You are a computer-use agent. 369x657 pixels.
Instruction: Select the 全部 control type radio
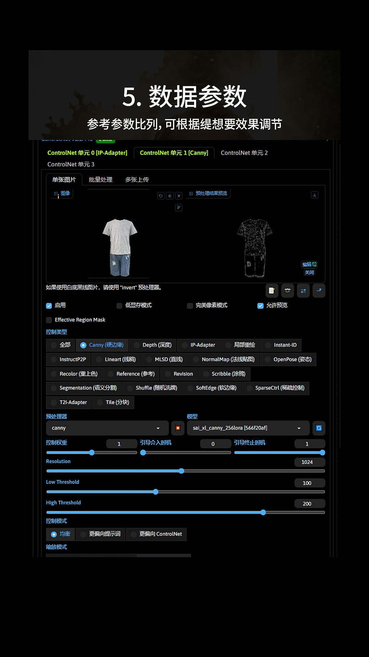(x=60, y=345)
